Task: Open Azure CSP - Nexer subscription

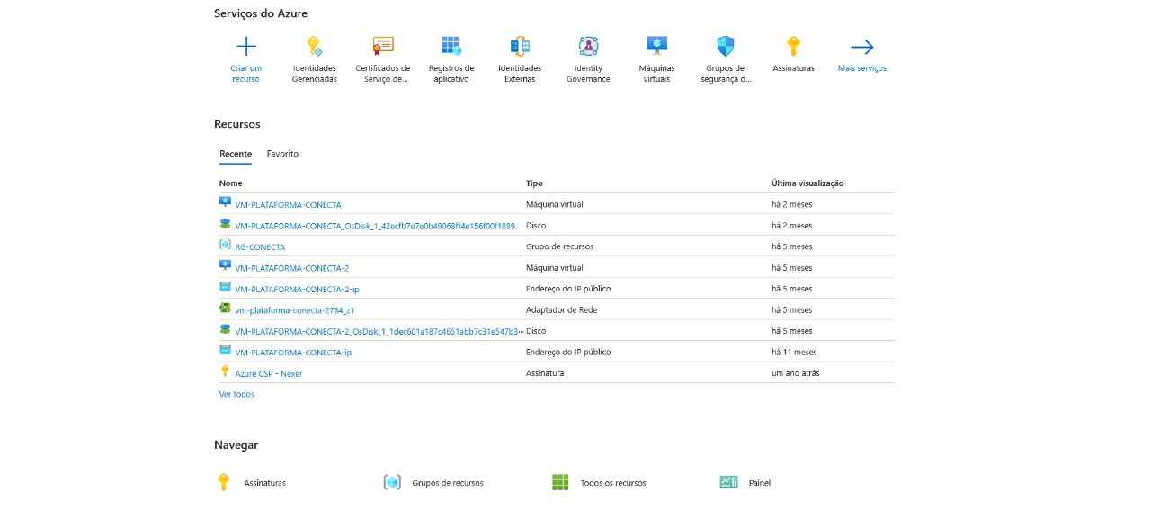Action: [268, 373]
